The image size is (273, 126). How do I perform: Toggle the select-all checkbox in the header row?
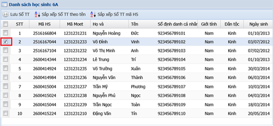(x=5, y=24)
